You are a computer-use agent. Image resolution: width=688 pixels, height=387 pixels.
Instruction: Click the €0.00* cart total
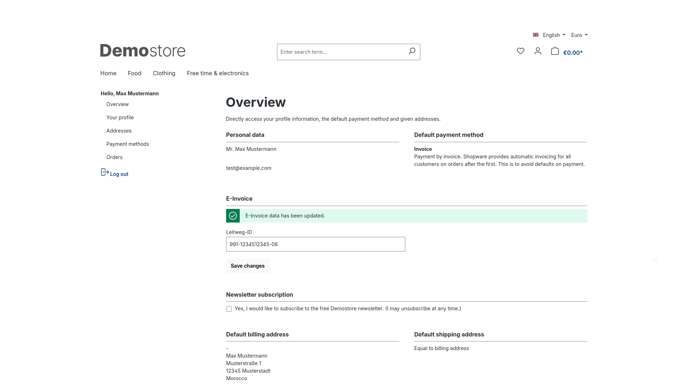[x=573, y=53]
